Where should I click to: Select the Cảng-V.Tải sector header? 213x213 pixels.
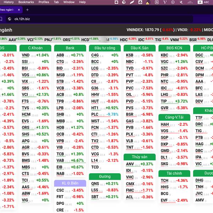tap(174, 117)
